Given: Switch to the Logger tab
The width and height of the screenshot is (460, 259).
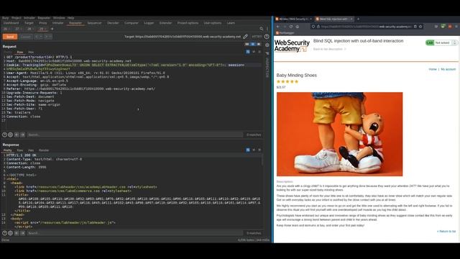Looking at the screenshot, I should 149,23.
